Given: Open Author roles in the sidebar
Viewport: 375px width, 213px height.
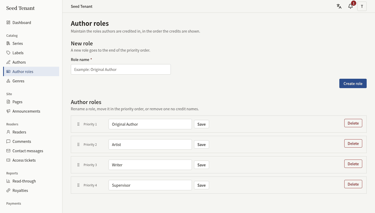Looking at the screenshot, I should coord(31,71).
